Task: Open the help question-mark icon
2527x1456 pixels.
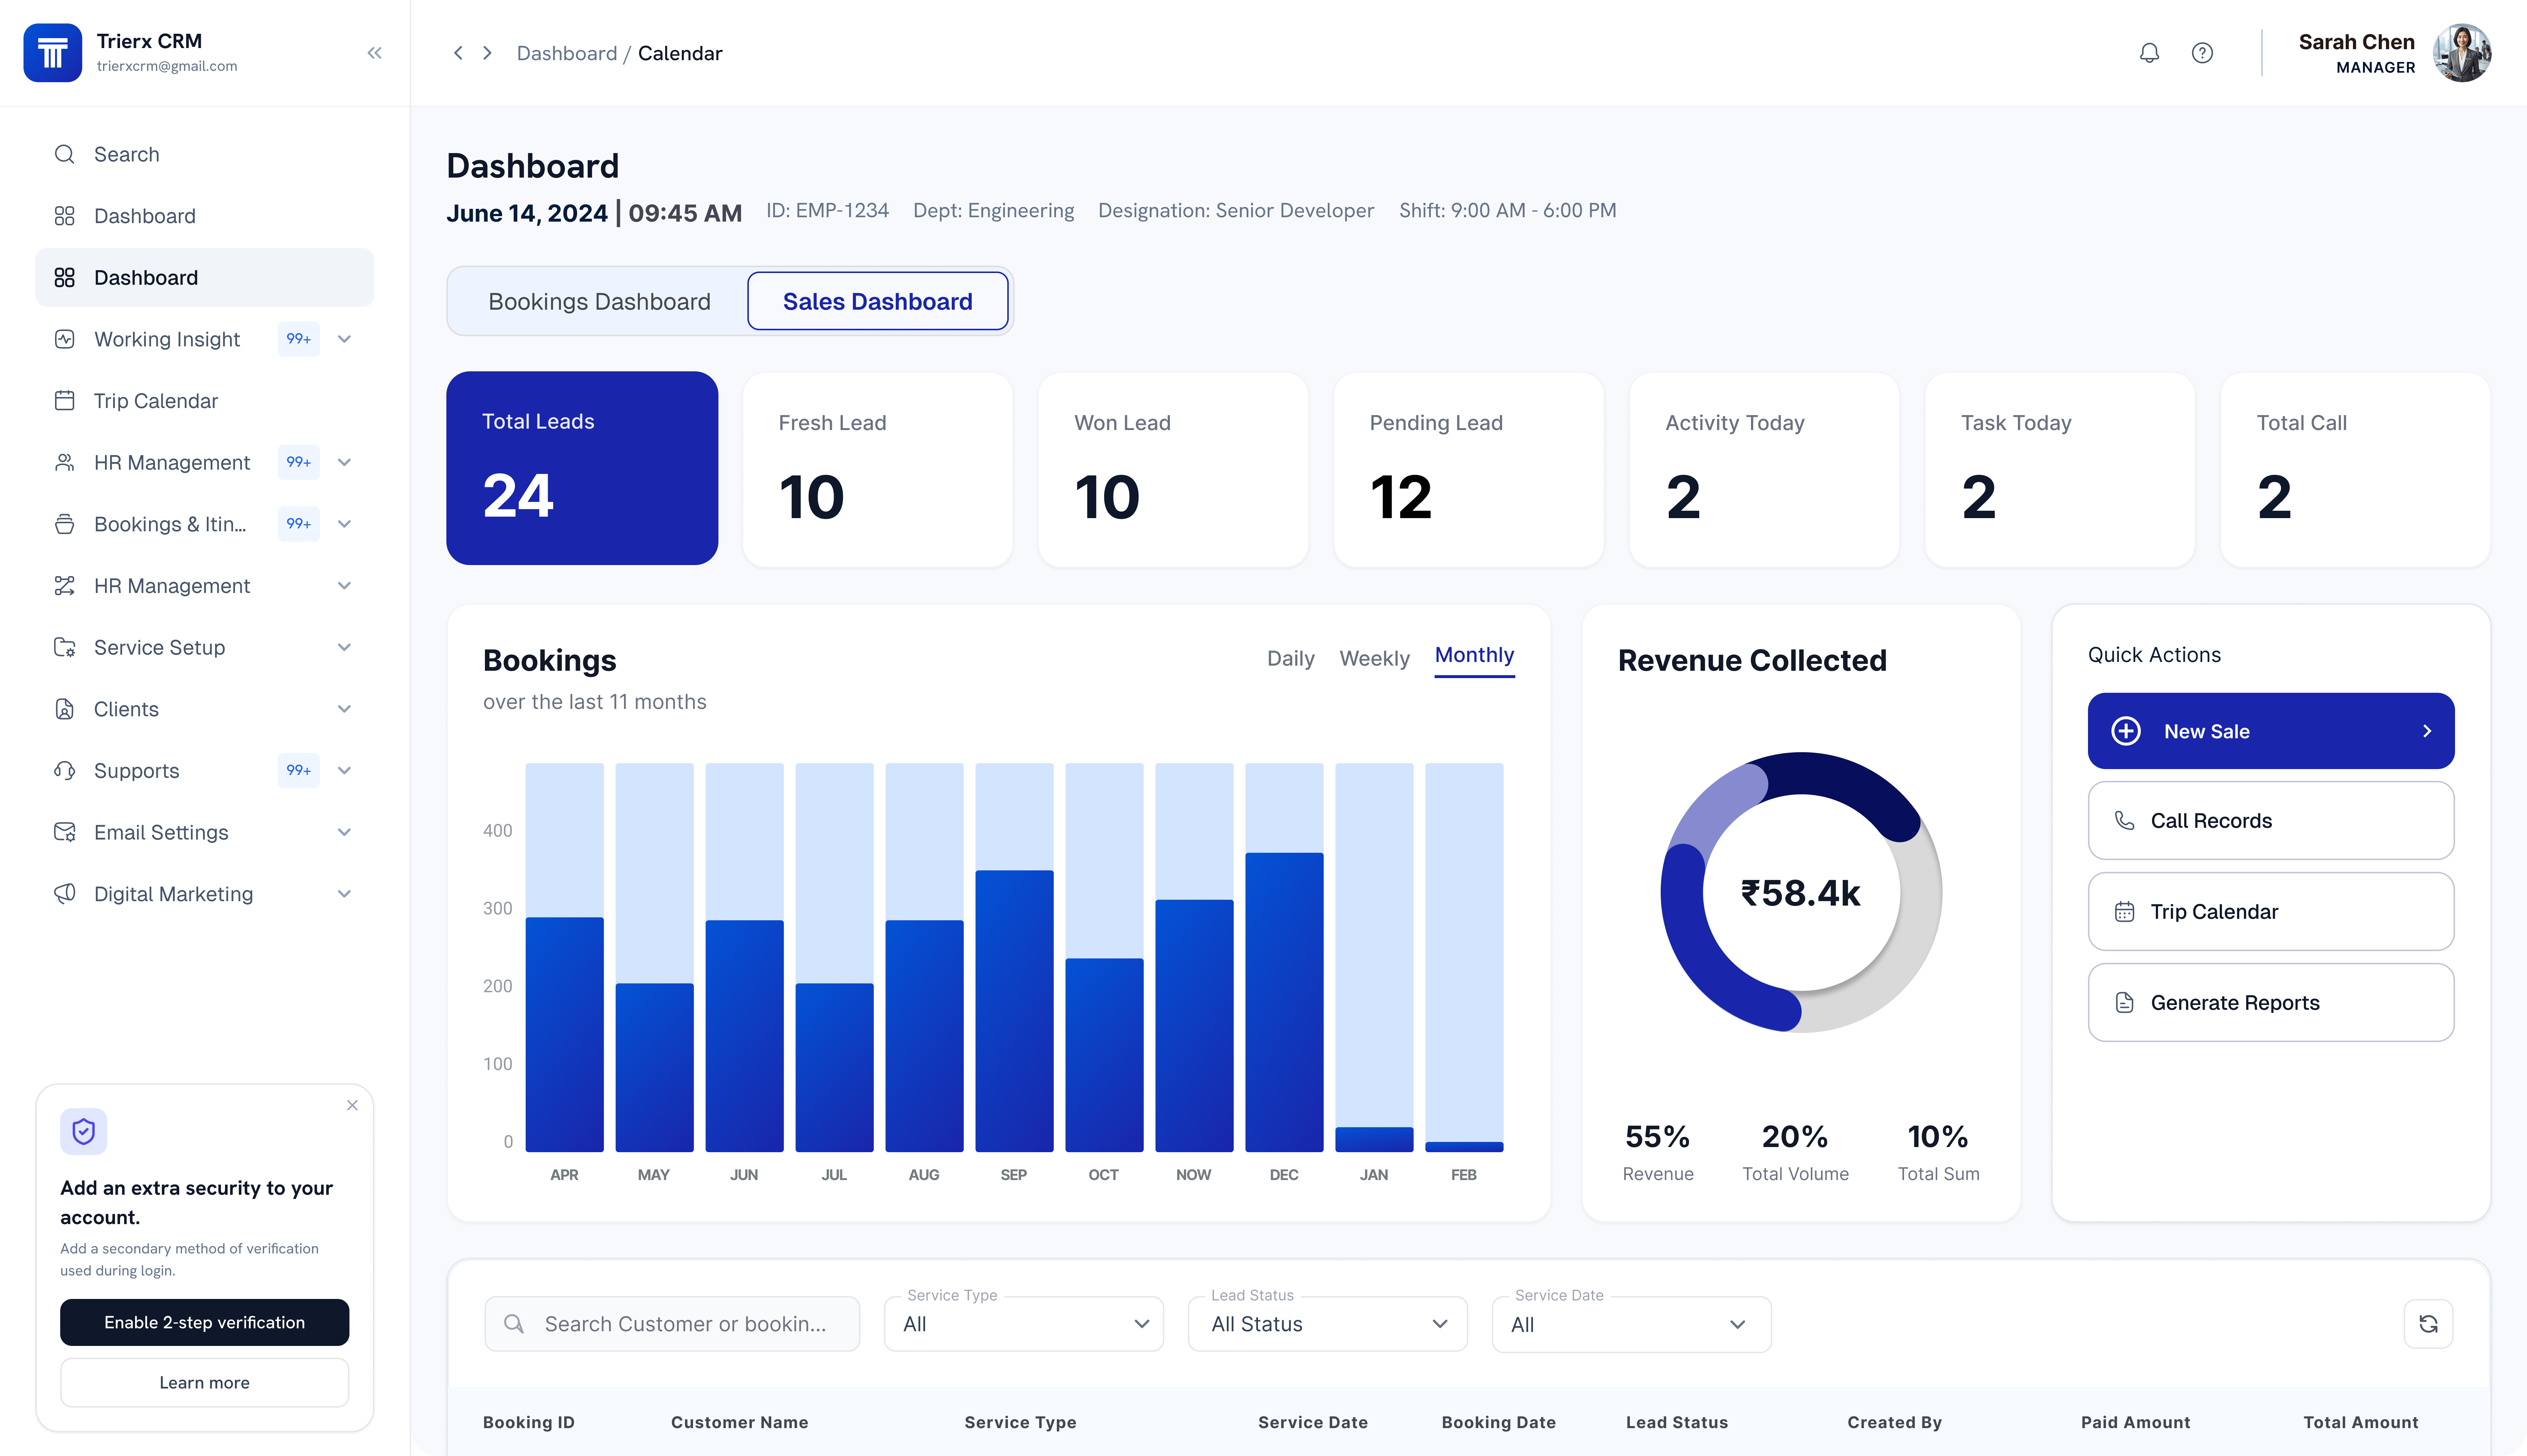Action: click(2202, 53)
